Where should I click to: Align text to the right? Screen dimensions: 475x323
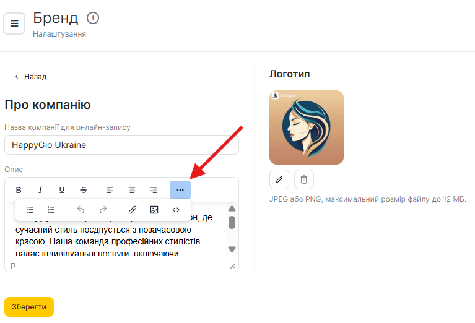pos(154,190)
